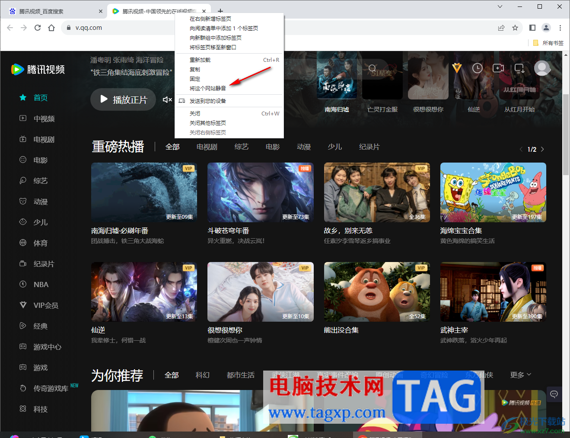
Task: Open the 斗破苍穹年番 title link
Action: tap(228, 231)
